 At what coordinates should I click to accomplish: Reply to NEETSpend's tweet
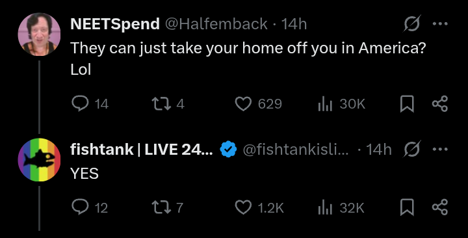(90, 103)
